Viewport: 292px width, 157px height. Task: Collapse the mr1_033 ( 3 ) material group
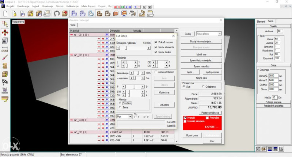click(72, 120)
